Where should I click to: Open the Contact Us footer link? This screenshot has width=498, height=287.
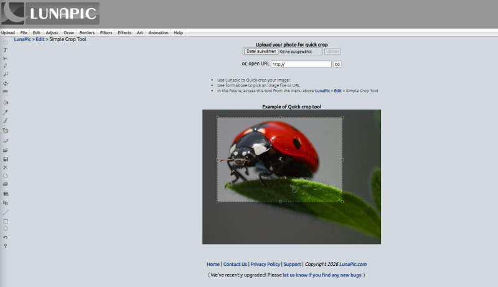[235, 264]
